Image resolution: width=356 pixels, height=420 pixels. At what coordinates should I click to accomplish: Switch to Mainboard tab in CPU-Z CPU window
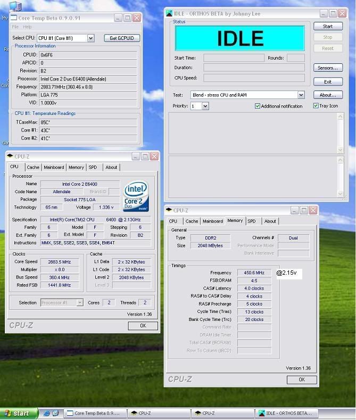pos(54,167)
